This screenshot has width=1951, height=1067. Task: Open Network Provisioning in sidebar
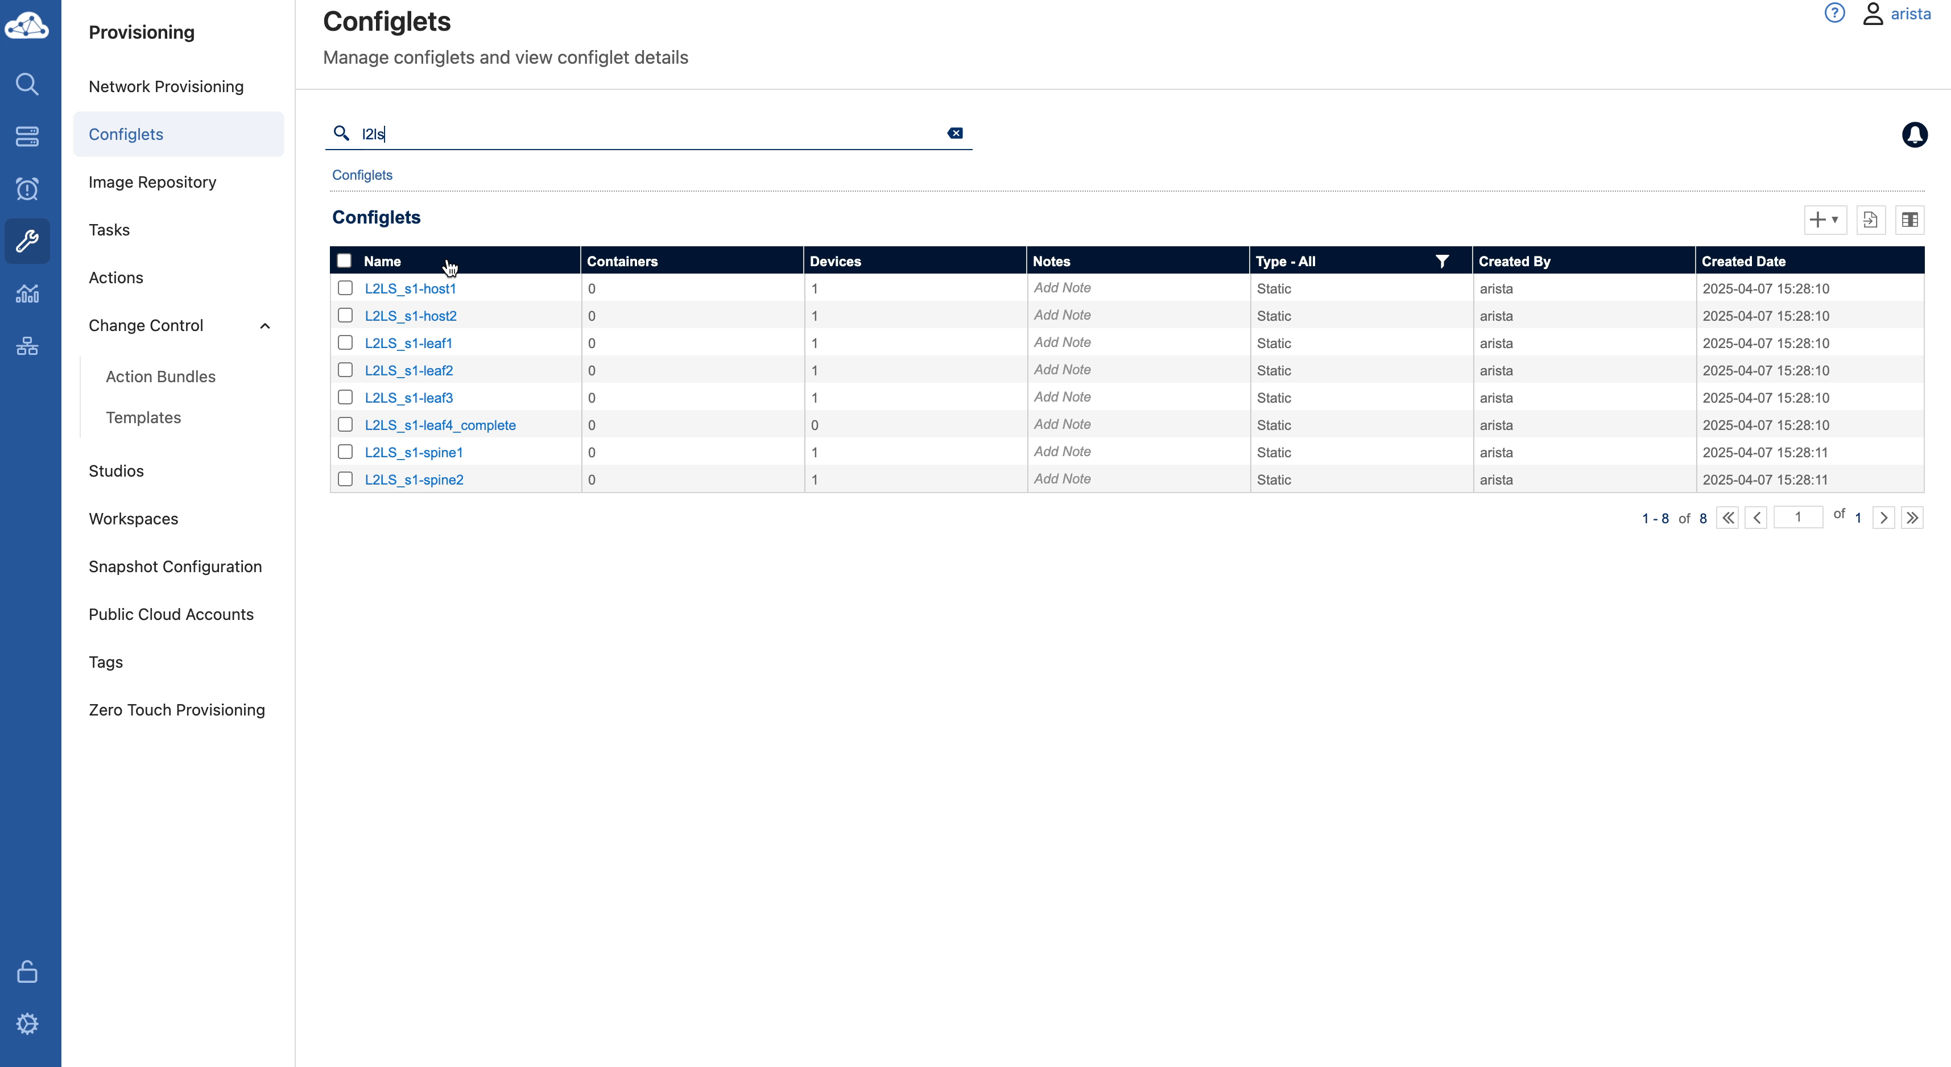(x=166, y=86)
